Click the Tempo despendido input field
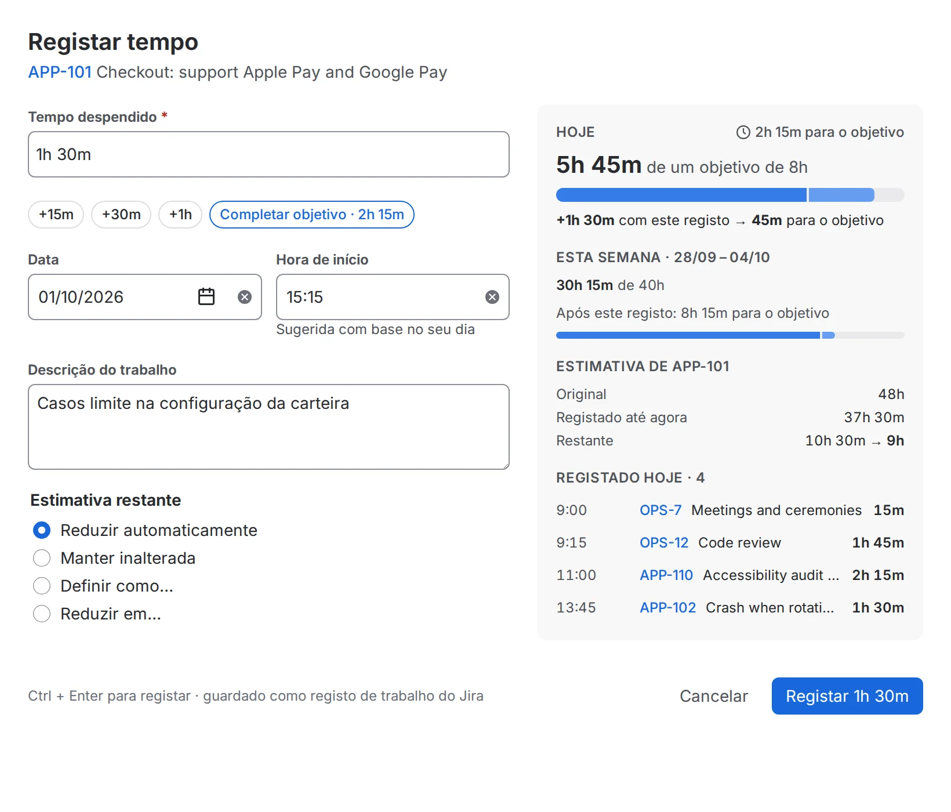Viewport: 951px width, 812px height. tap(268, 154)
